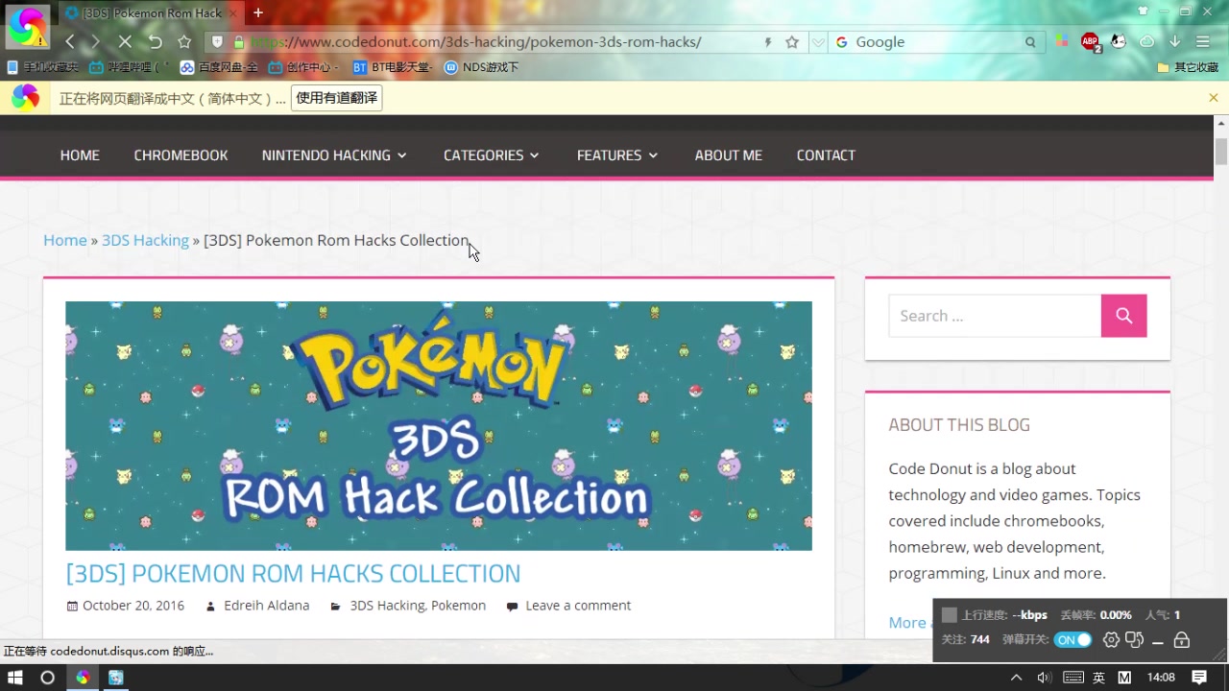Open the Edreih Aldana author link

tap(266, 606)
